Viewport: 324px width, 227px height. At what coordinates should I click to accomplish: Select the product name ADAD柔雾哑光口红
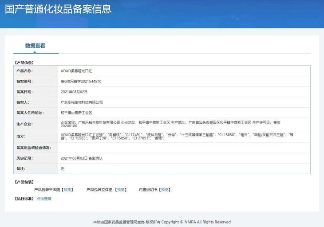pos(76,71)
